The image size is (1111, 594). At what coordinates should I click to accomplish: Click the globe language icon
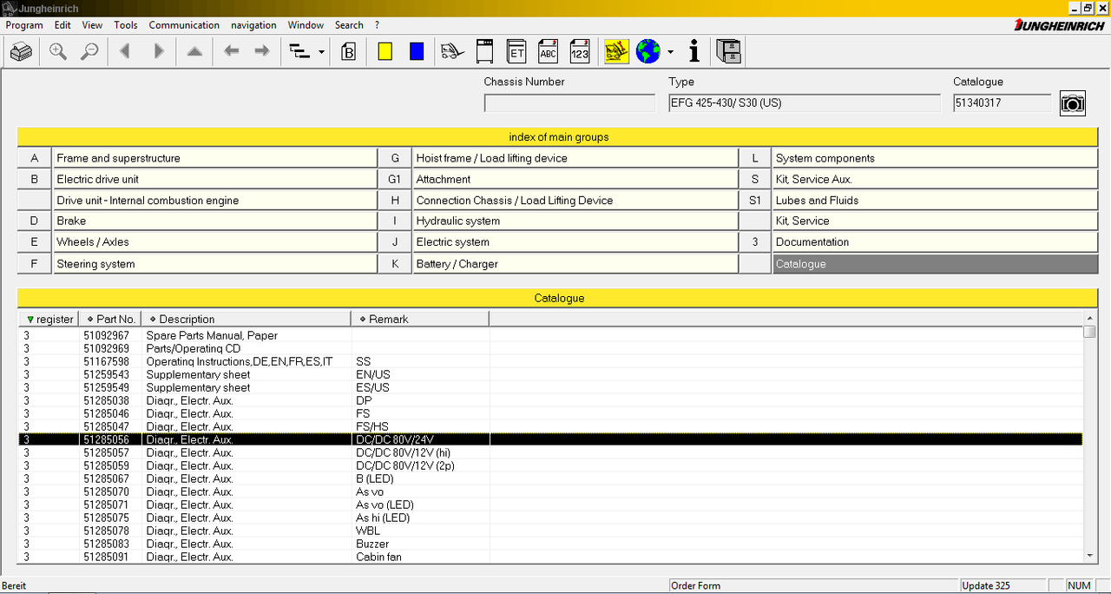pos(648,52)
